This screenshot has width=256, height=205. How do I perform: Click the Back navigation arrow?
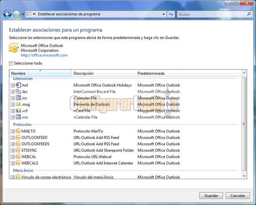[x=7, y=14]
